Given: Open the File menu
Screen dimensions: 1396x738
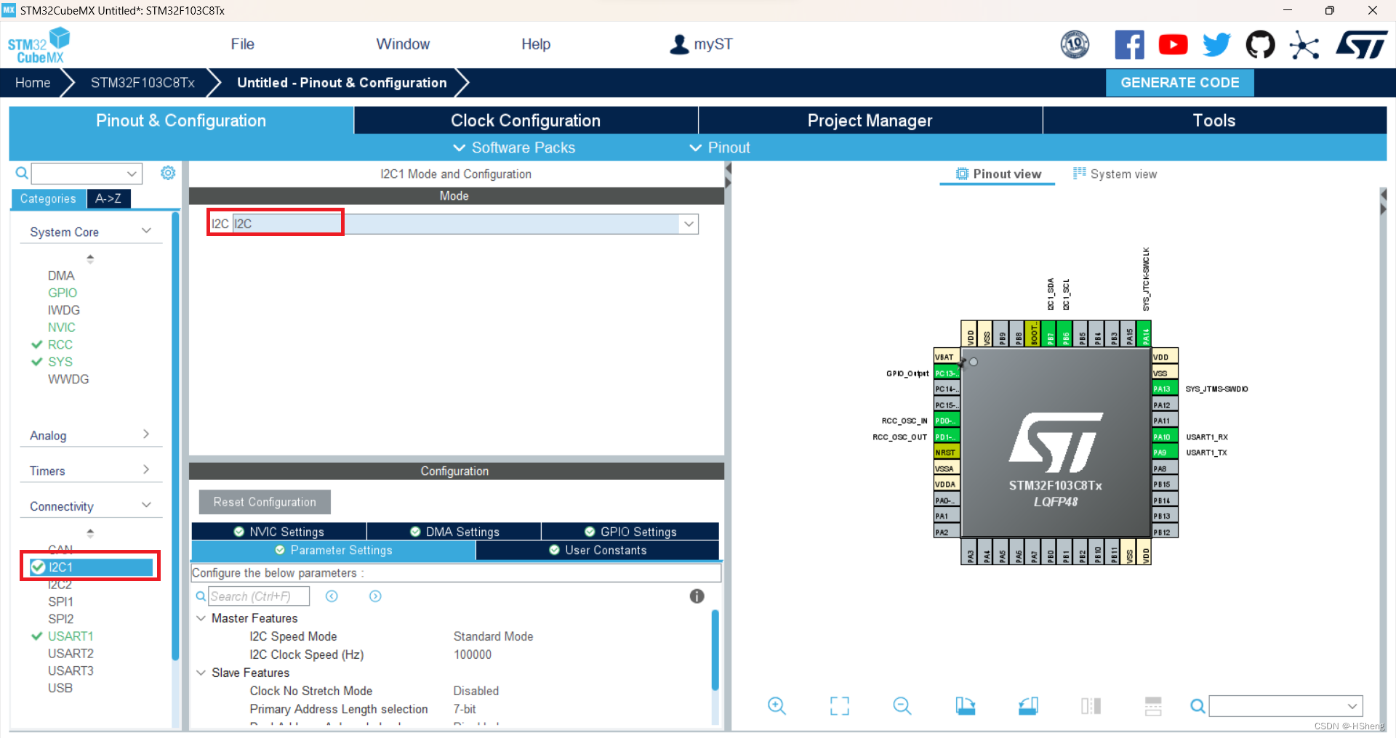Looking at the screenshot, I should click(x=242, y=44).
